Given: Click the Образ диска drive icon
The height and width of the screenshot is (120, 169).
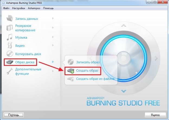Looking at the screenshot, I should coord(10,62).
